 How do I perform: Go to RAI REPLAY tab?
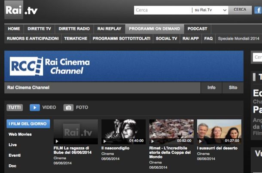point(109,29)
